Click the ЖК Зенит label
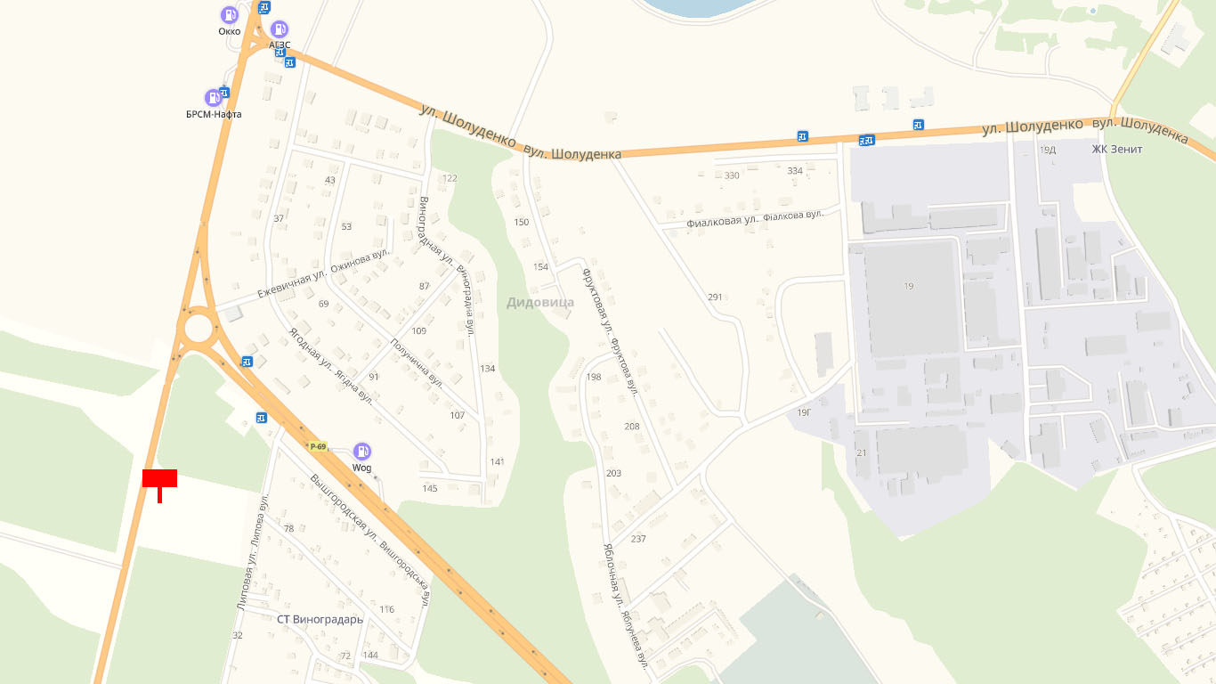Viewport: 1216px width, 684px height. tap(1117, 149)
